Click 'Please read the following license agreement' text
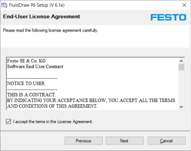Screen dimensions: 191x151 51,30
